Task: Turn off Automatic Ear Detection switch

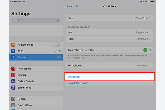Action: (147, 50)
